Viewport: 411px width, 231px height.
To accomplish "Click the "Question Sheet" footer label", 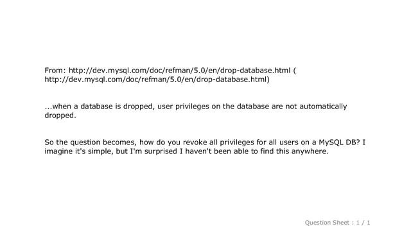I will (x=327, y=223).
